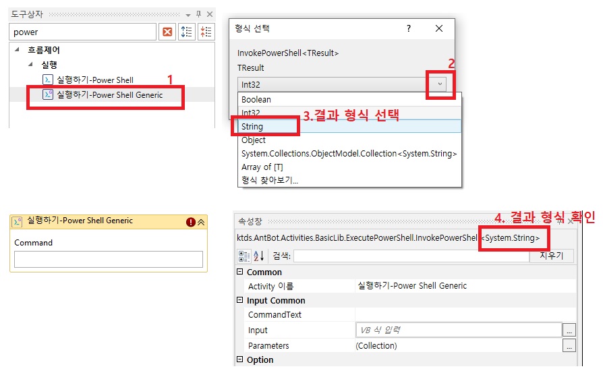Screen dimensions: 603x375
Task: Sort properties alphabetically with A-Z icon
Action: [259, 256]
